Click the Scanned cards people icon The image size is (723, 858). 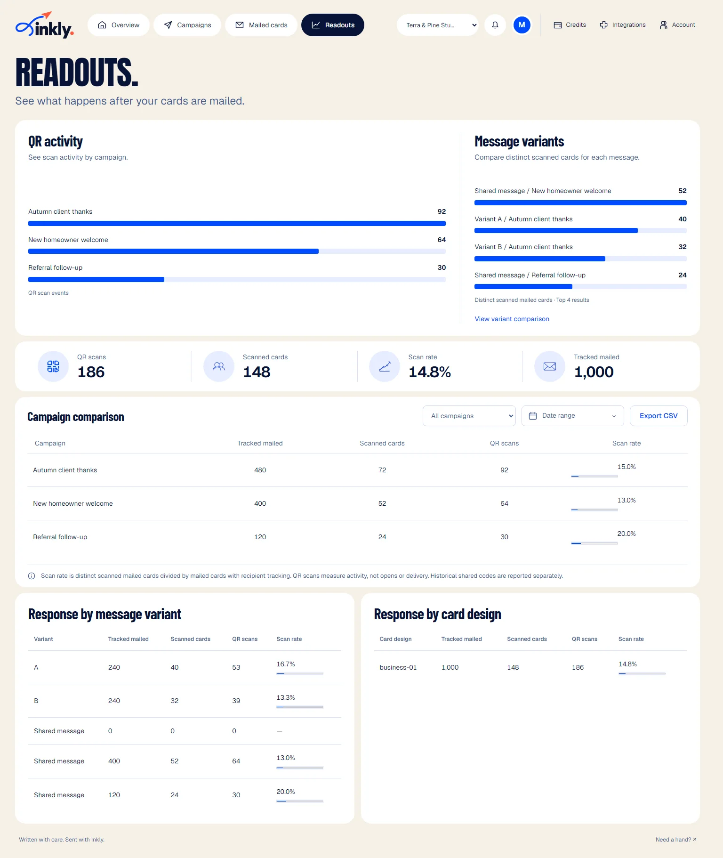pos(219,366)
